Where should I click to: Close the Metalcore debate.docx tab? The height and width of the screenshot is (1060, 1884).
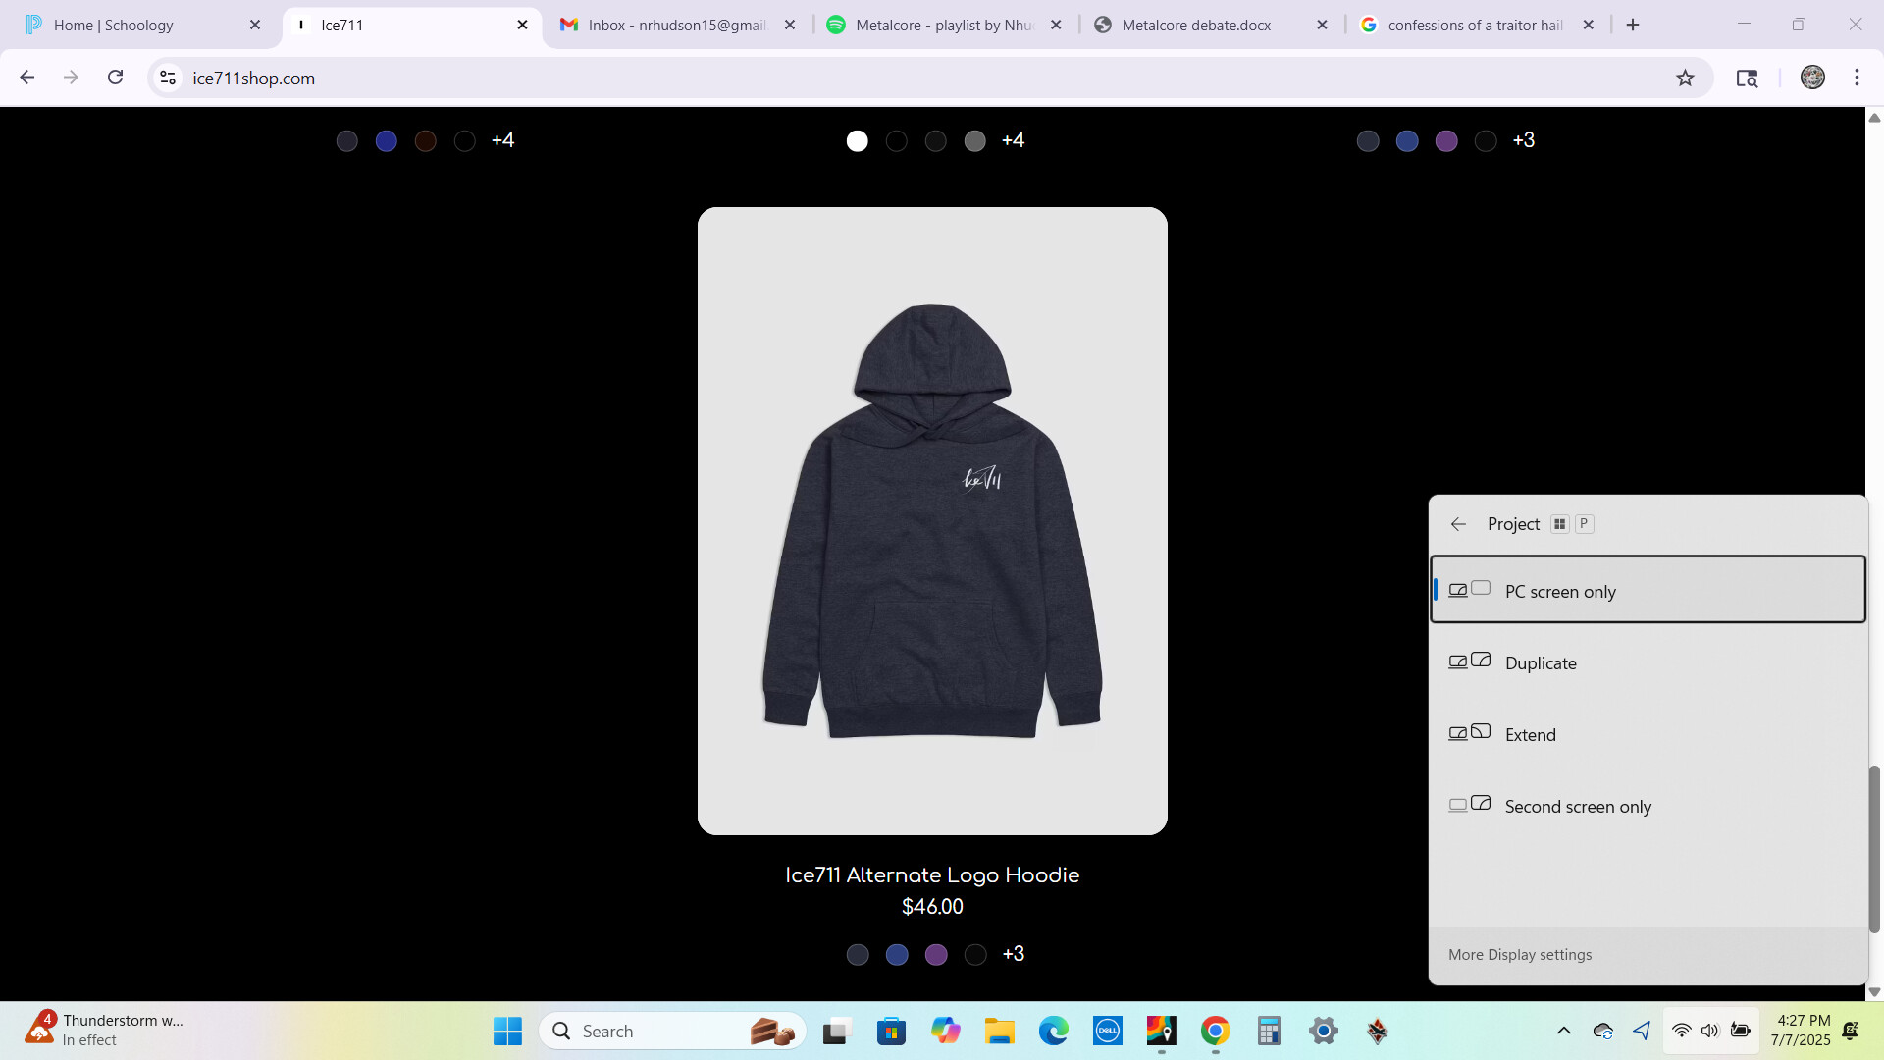click(x=1322, y=25)
